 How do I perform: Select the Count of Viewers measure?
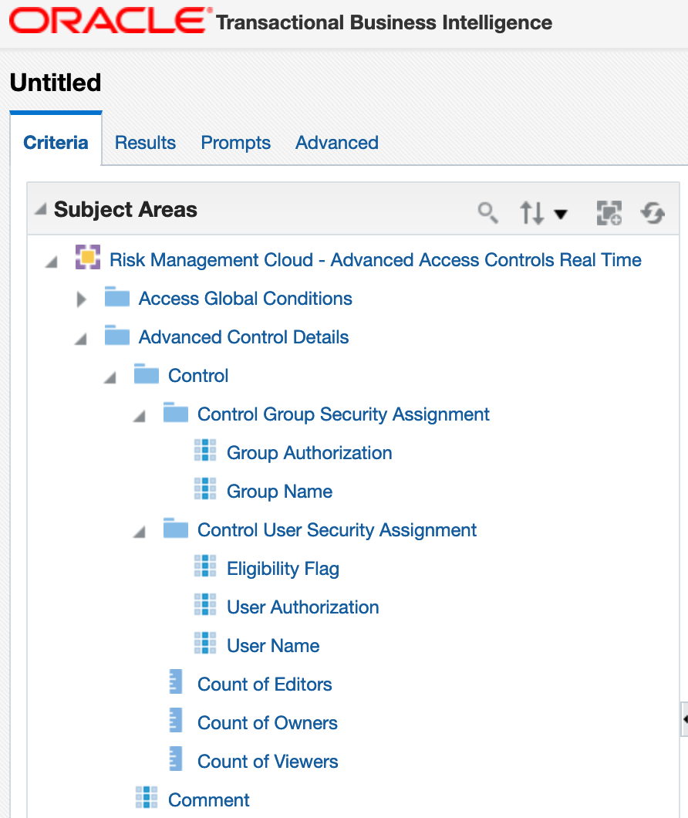(x=268, y=762)
